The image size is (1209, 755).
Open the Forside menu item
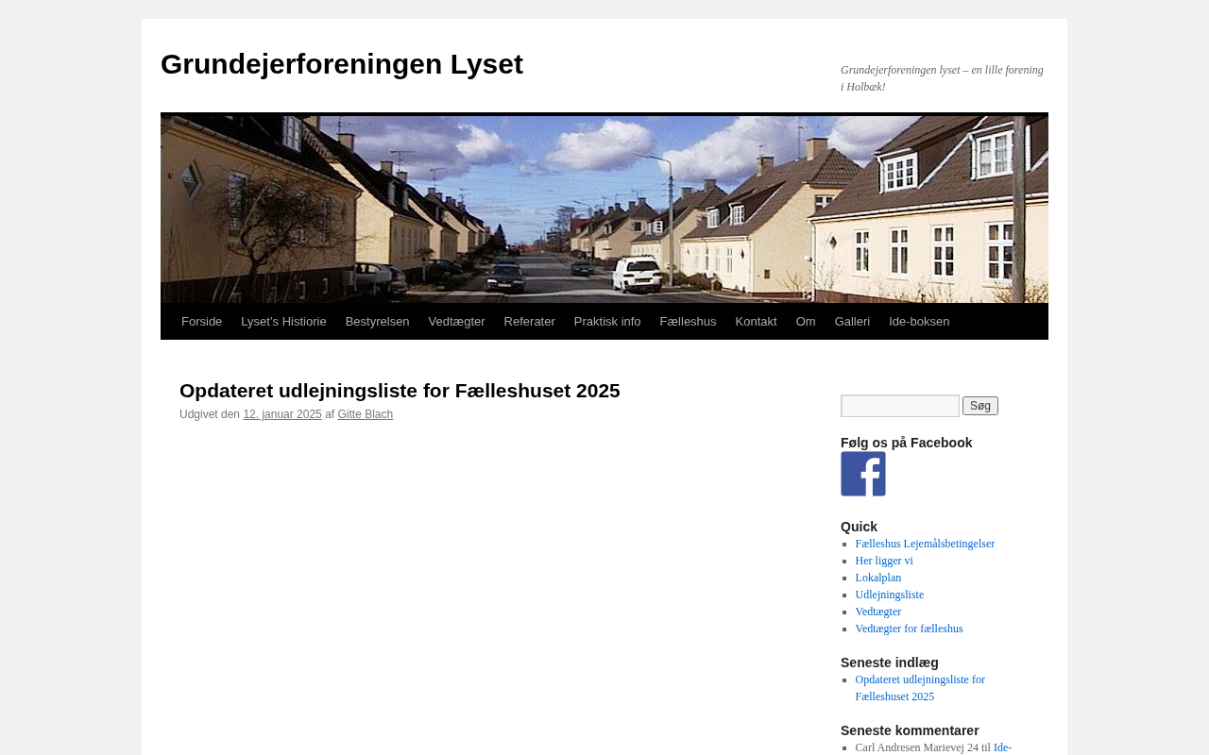coord(201,322)
